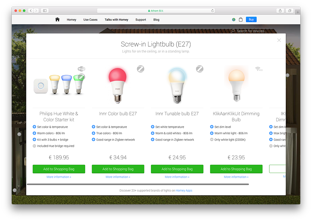
Task: Go to Homey home icon
Action: pos(57,19)
